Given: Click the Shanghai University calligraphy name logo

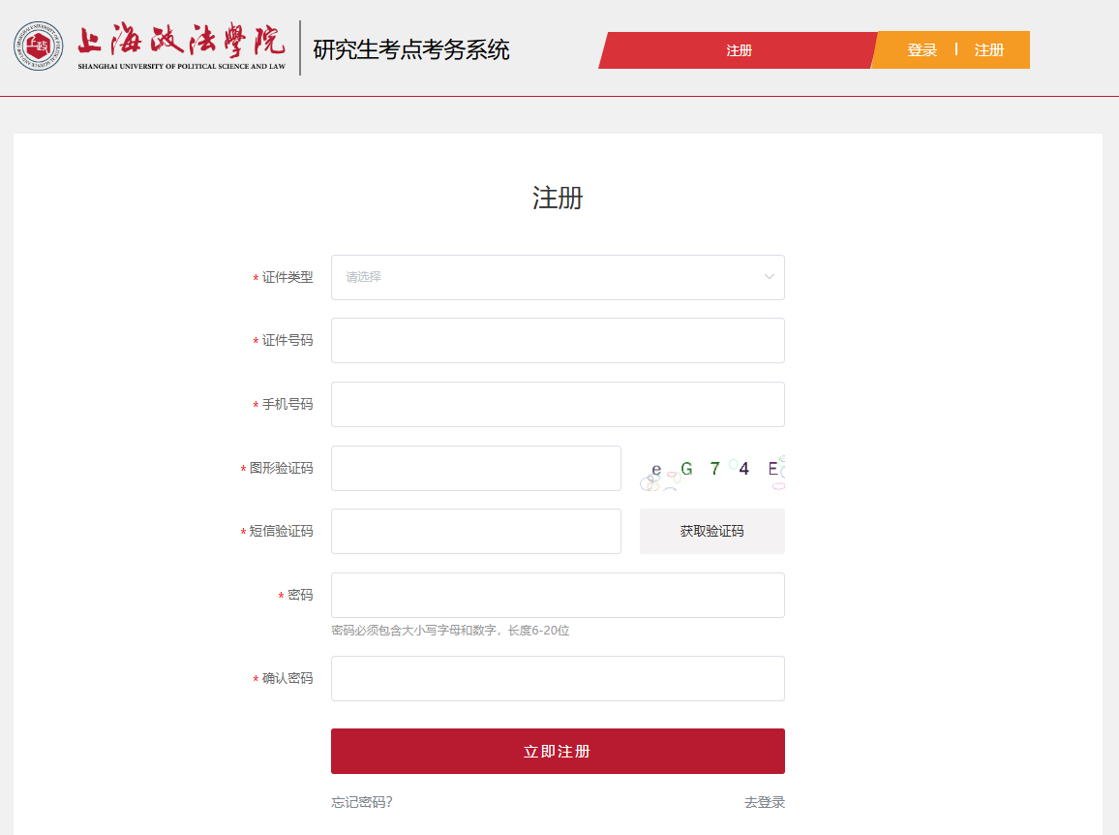Looking at the screenshot, I should (x=182, y=46).
